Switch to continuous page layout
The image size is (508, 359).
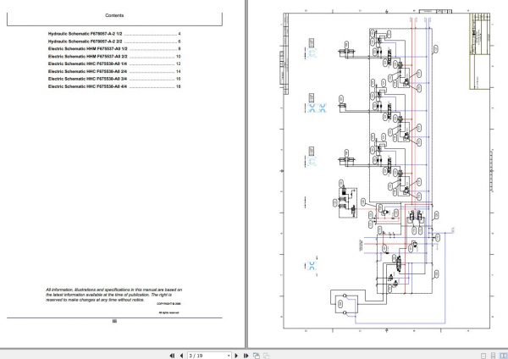[494, 356]
